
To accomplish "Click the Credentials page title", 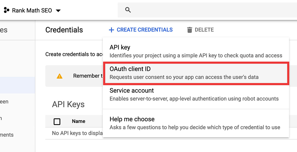I will tap(64, 30).
